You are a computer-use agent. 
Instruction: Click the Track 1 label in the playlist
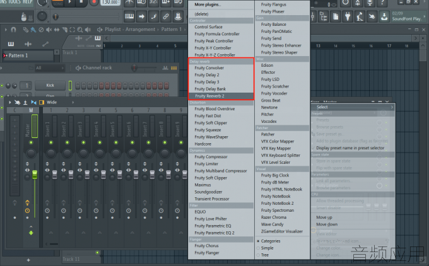(70, 52)
